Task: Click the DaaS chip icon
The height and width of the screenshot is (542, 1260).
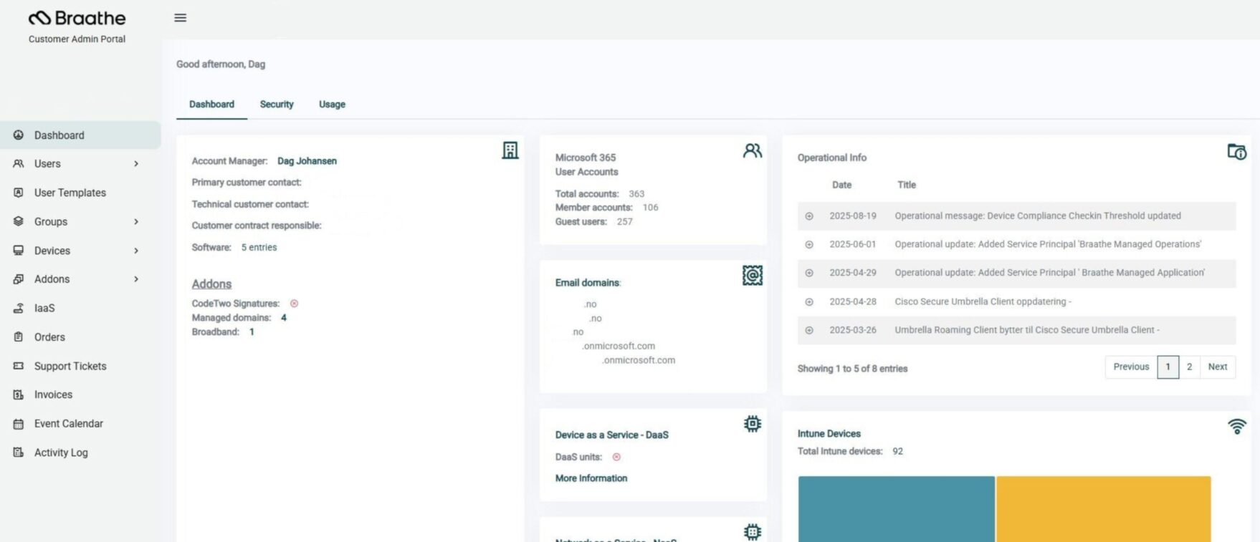Action: pos(752,424)
